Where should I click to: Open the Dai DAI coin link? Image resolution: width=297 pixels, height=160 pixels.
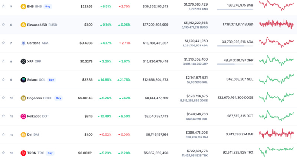click(x=33, y=135)
